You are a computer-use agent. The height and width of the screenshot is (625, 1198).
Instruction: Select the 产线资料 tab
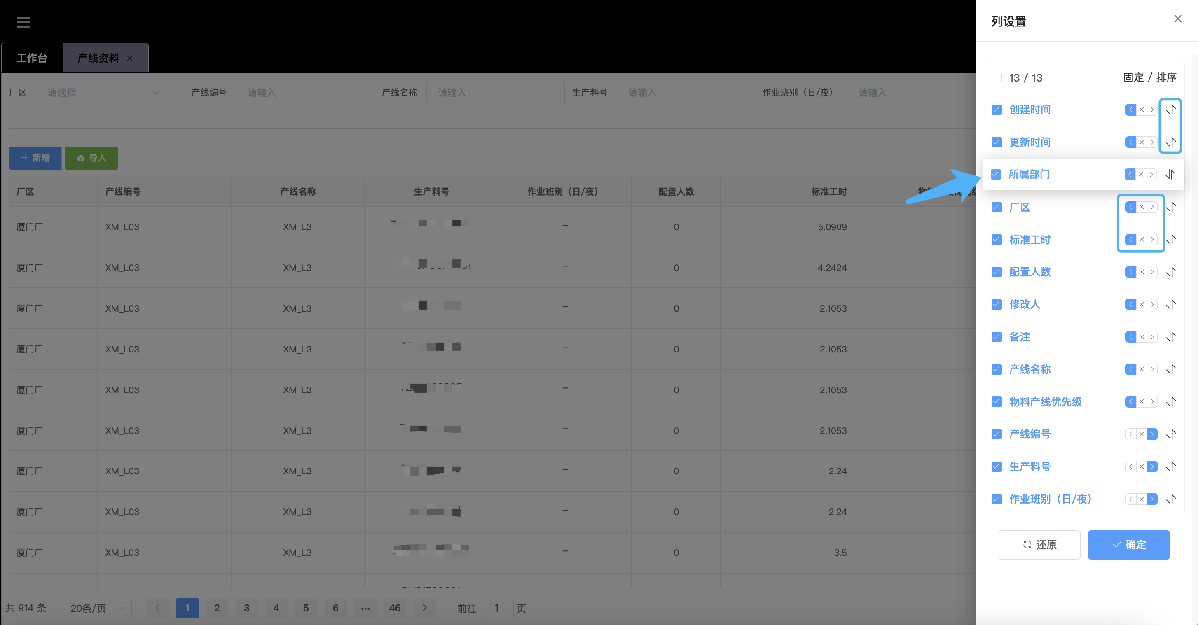(98, 58)
